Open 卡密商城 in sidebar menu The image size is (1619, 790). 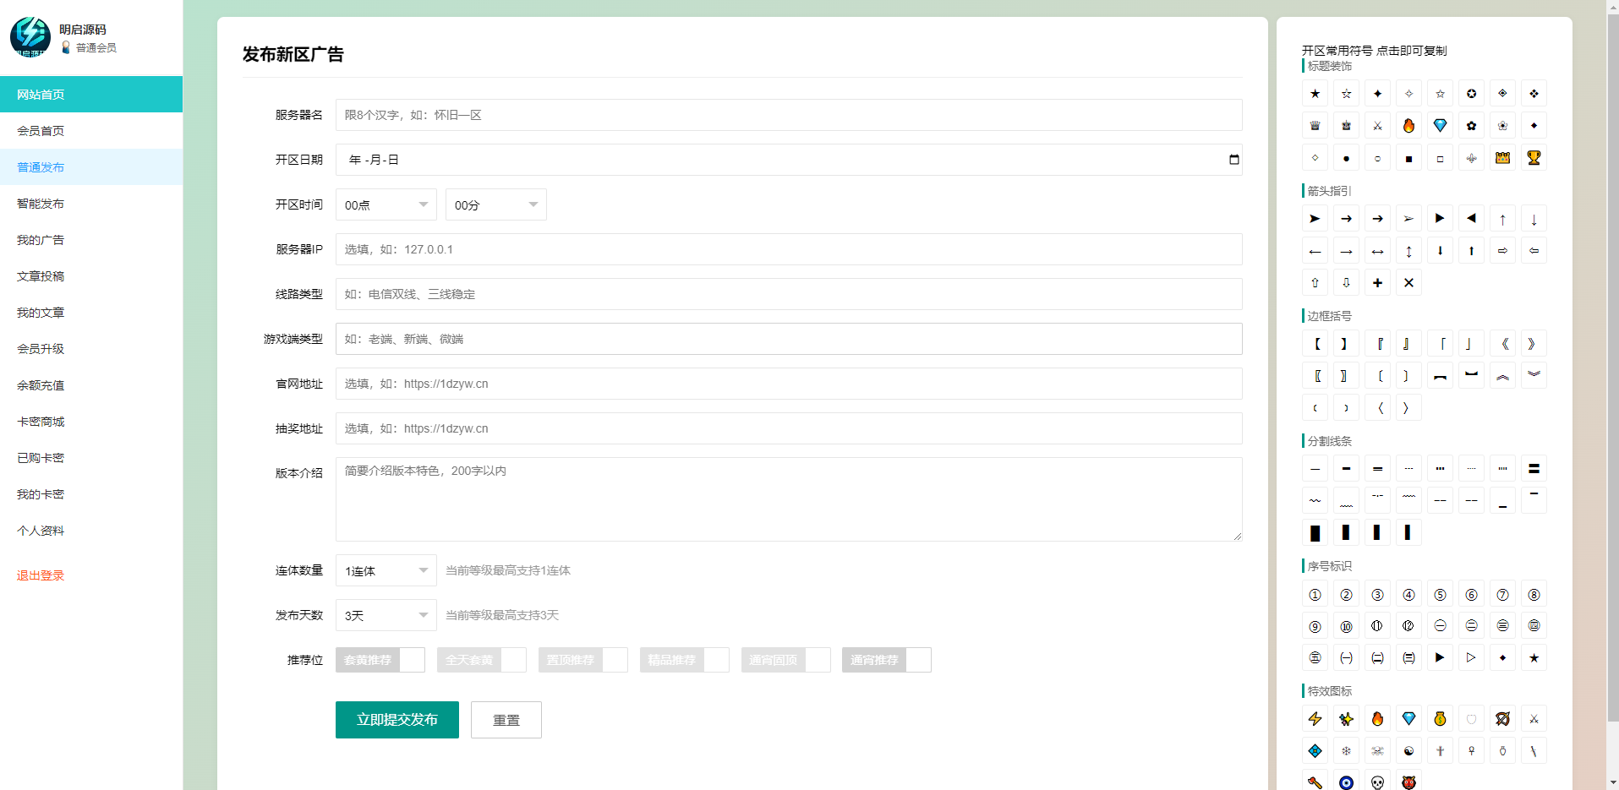(91, 422)
